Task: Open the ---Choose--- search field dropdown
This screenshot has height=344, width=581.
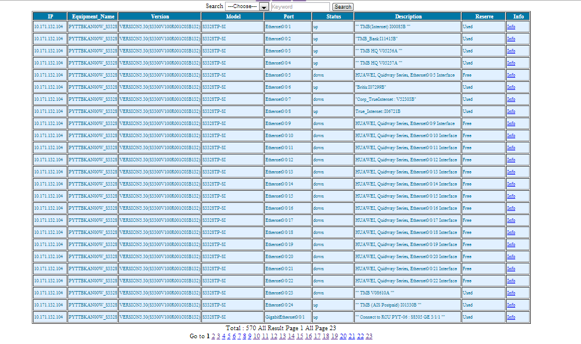Action: click(247, 7)
